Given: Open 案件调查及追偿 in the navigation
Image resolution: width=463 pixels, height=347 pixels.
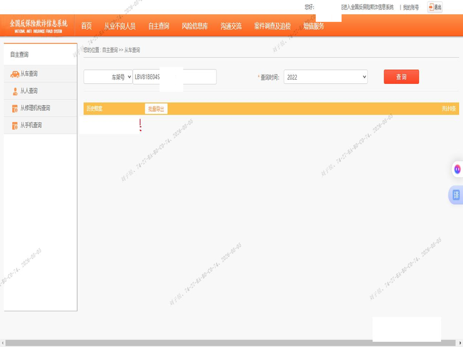Looking at the screenshot, I should click(272, 26).
